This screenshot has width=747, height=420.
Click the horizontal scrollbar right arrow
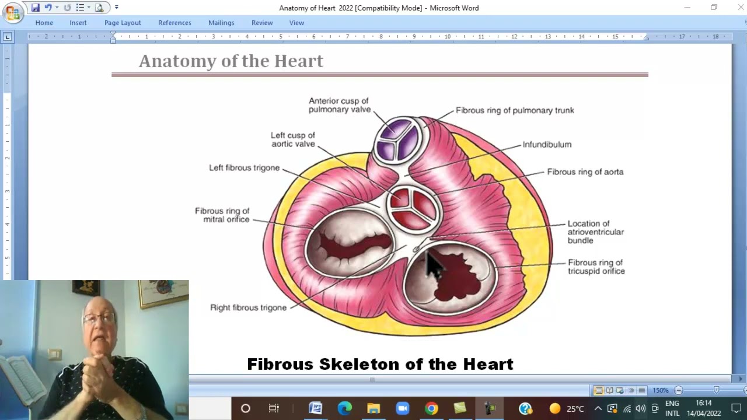(741, 379)
